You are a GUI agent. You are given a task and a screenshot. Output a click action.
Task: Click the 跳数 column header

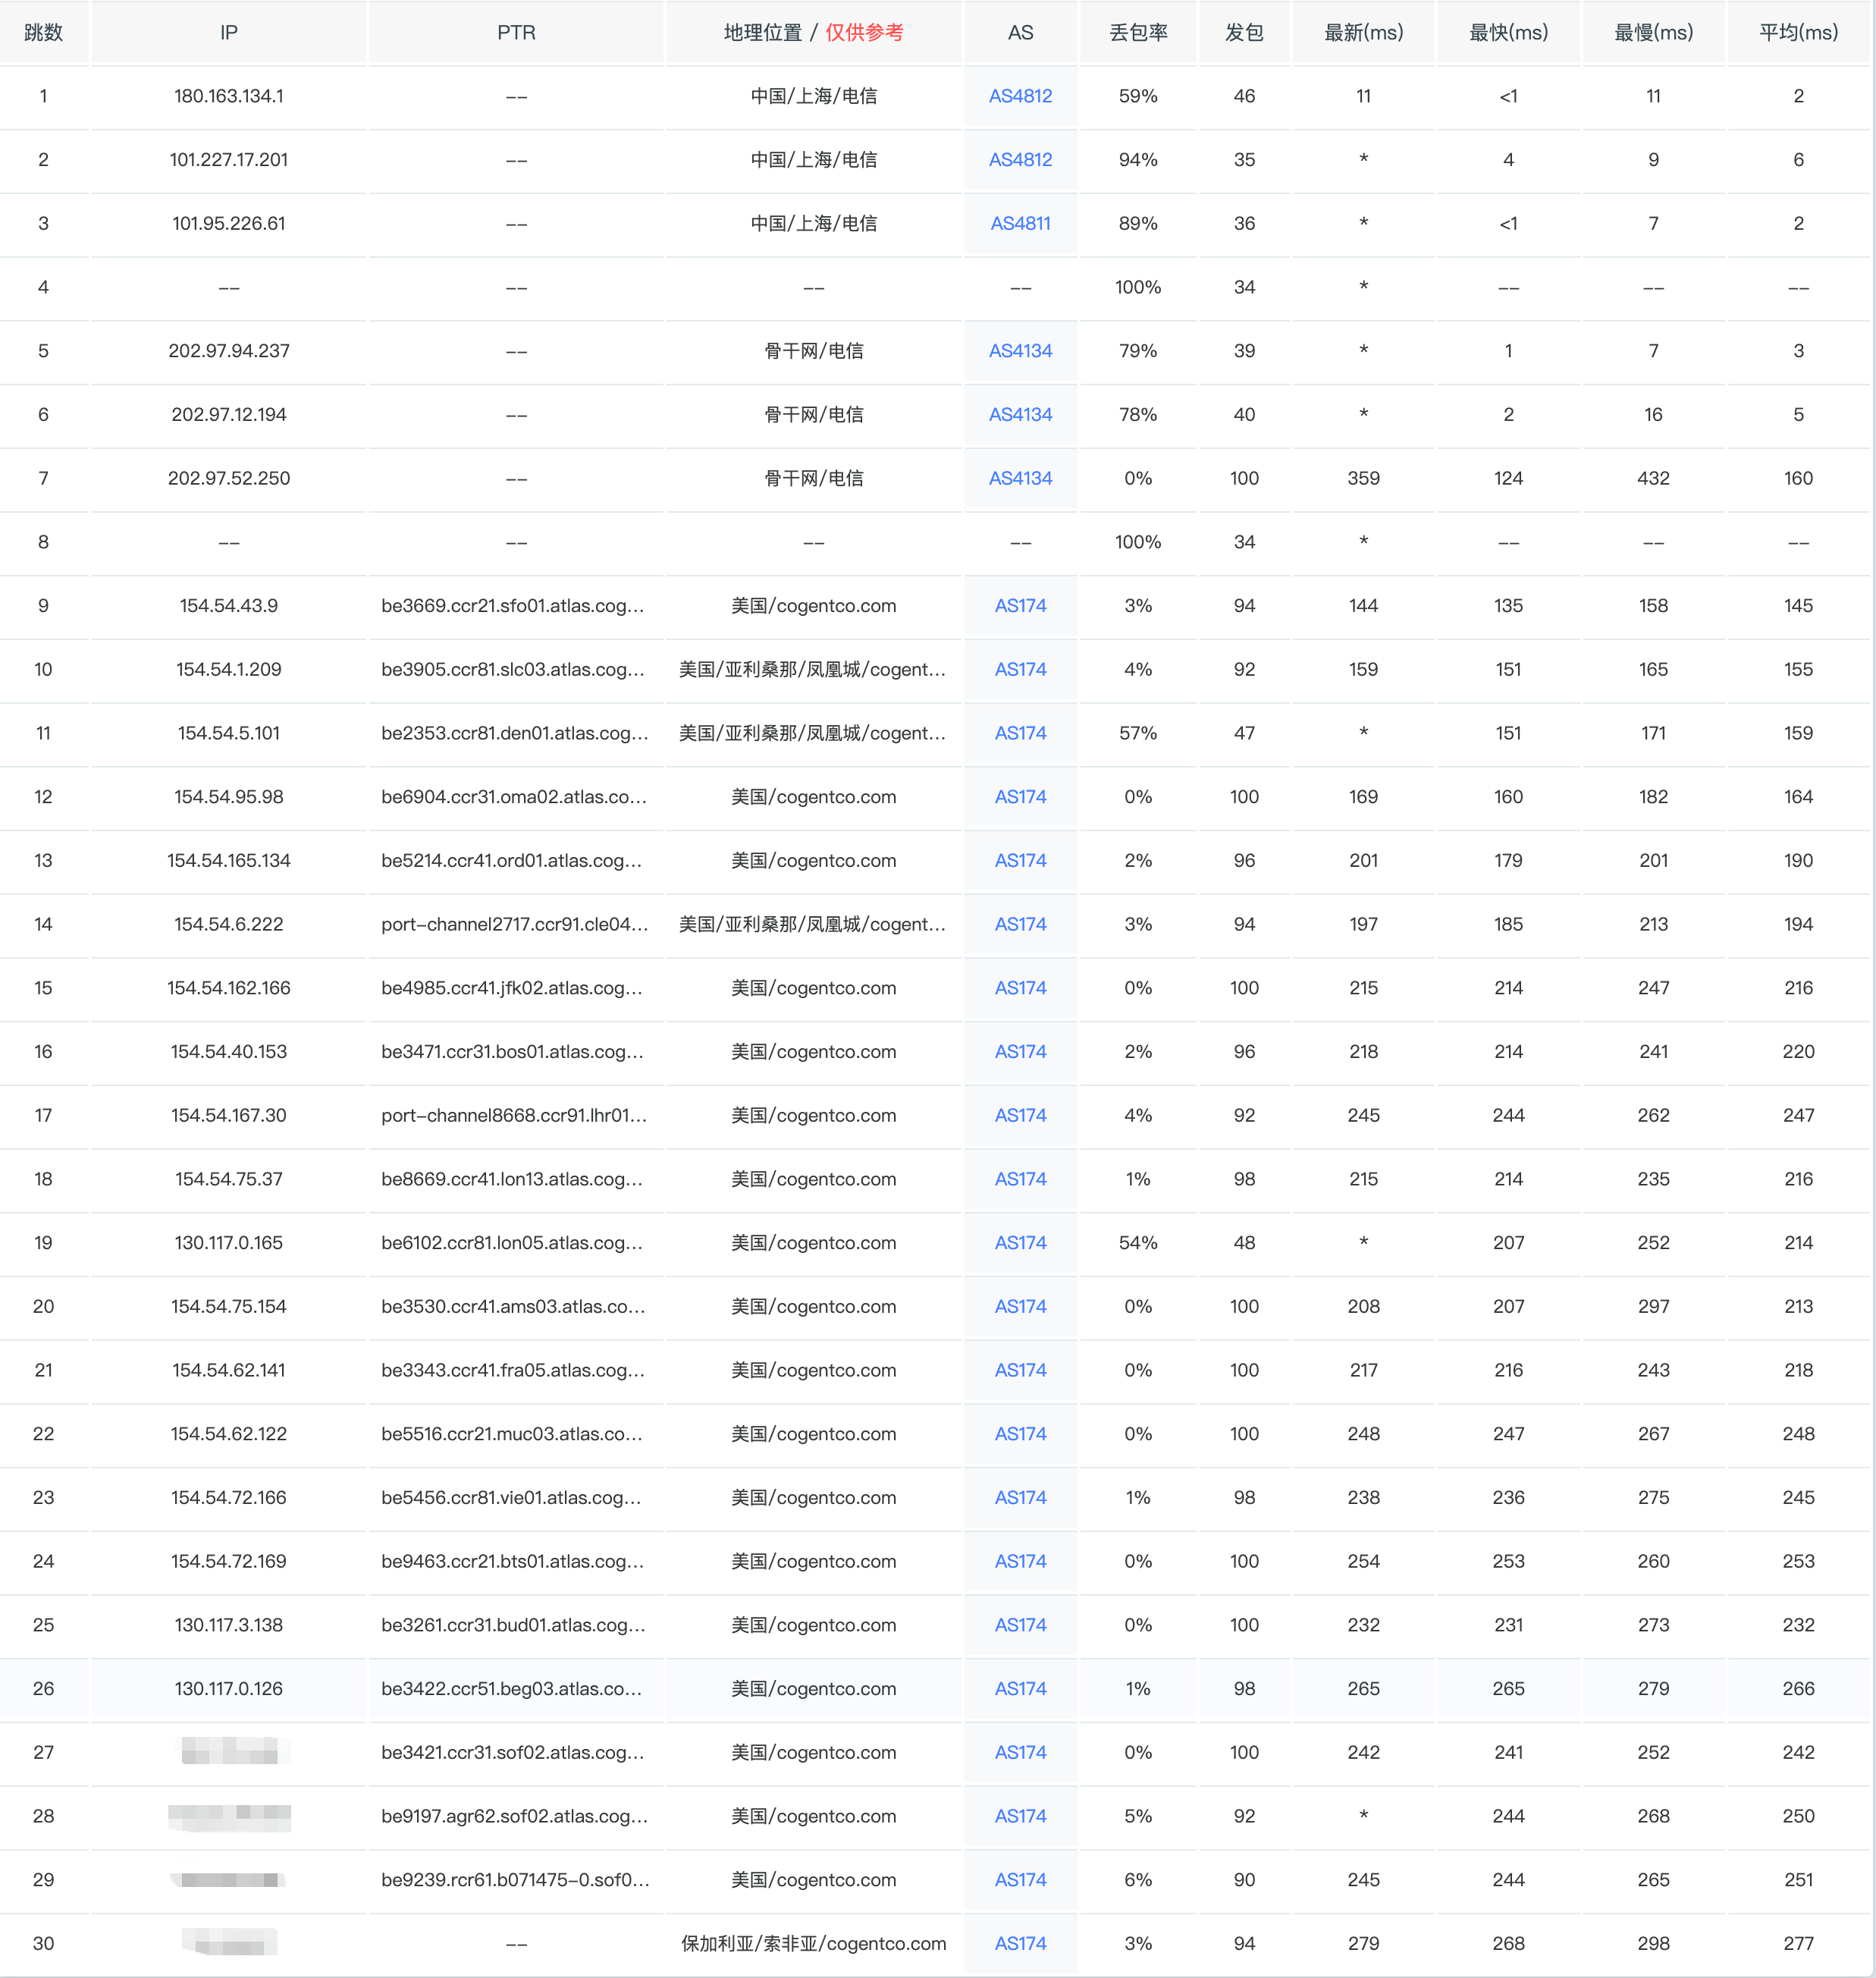click(x=43, y=32)
